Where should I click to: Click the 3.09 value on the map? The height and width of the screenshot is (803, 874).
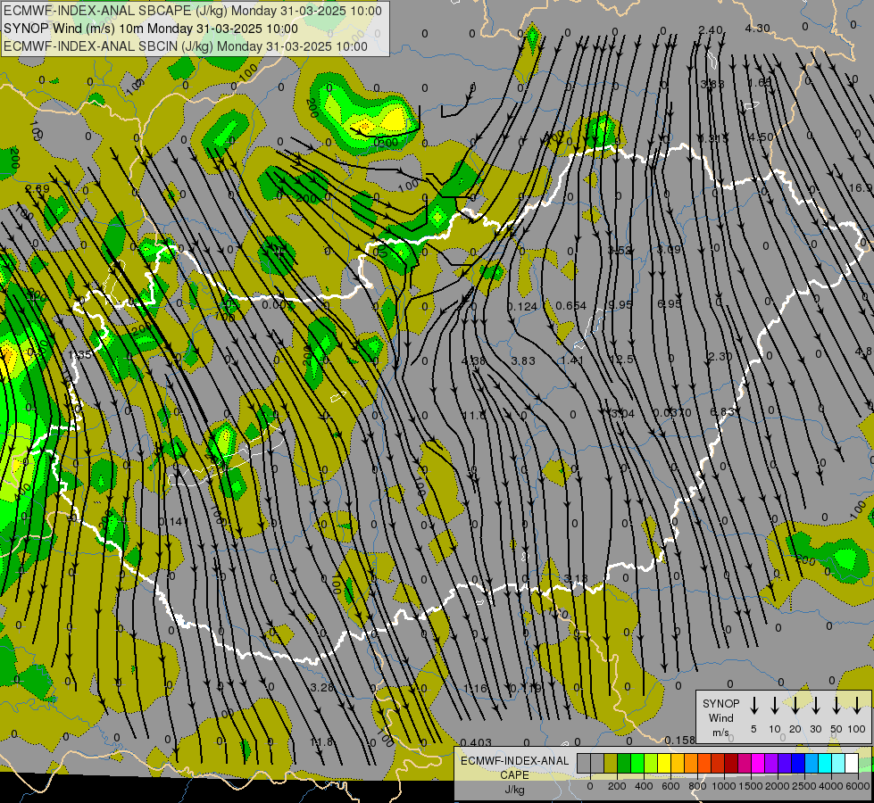click(x=669, y=250)
